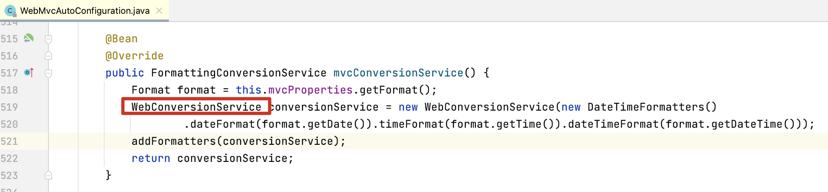Click the override method gutter icon on line 517
Viewport: 828px width, 192px height.
(29, 72)
